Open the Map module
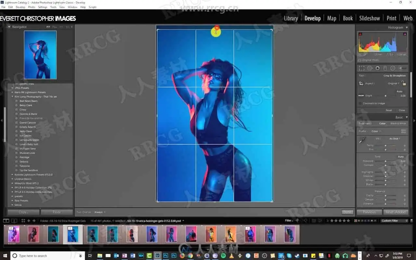Image resolution: width=416 pixels, height=260 pixels. coord(331,18)
